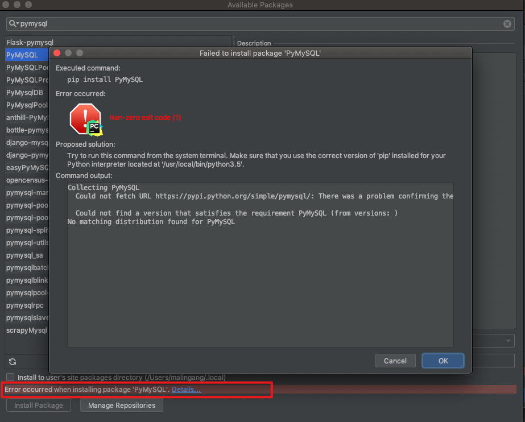Cancel the failed install dialog

(395, 361)
